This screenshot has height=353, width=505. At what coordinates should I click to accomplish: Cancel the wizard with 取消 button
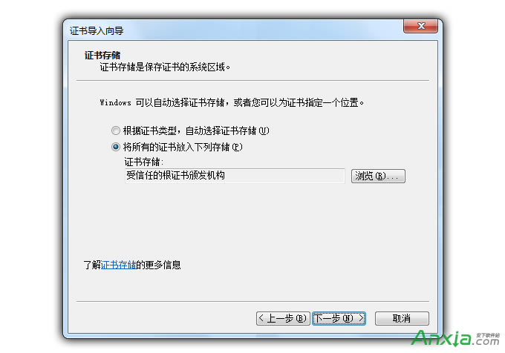pyautogui.click(x=402, y=318)
